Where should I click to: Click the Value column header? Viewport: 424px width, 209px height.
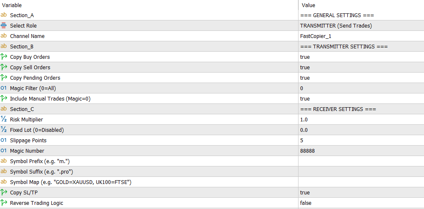308,5
